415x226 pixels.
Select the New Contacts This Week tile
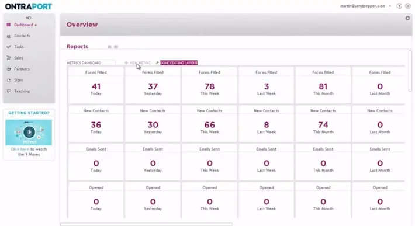click(x=210, y=123)
